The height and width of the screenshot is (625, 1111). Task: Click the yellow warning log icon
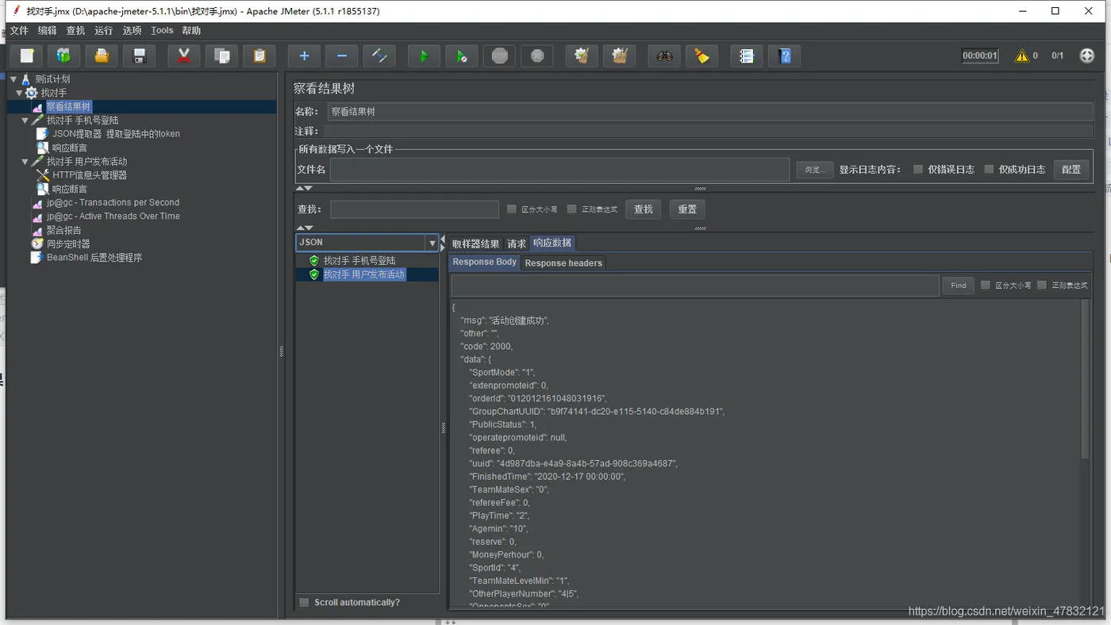1021,56
